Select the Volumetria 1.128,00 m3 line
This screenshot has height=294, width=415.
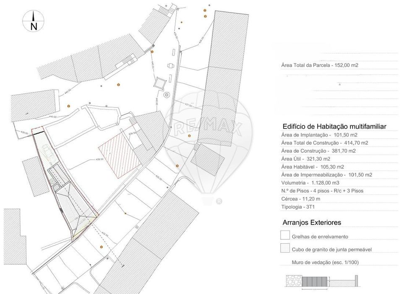(x=310, y=183)
